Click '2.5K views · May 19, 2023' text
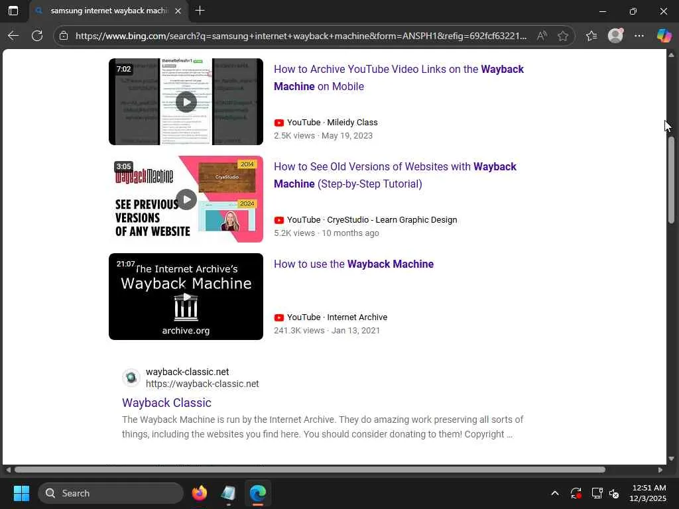679x509 pixels. (323, 135)
